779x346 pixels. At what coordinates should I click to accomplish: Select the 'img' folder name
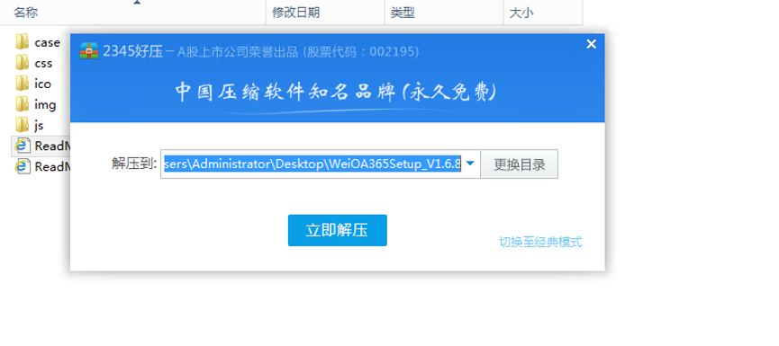pyautogui.click(x=45, y=105)
